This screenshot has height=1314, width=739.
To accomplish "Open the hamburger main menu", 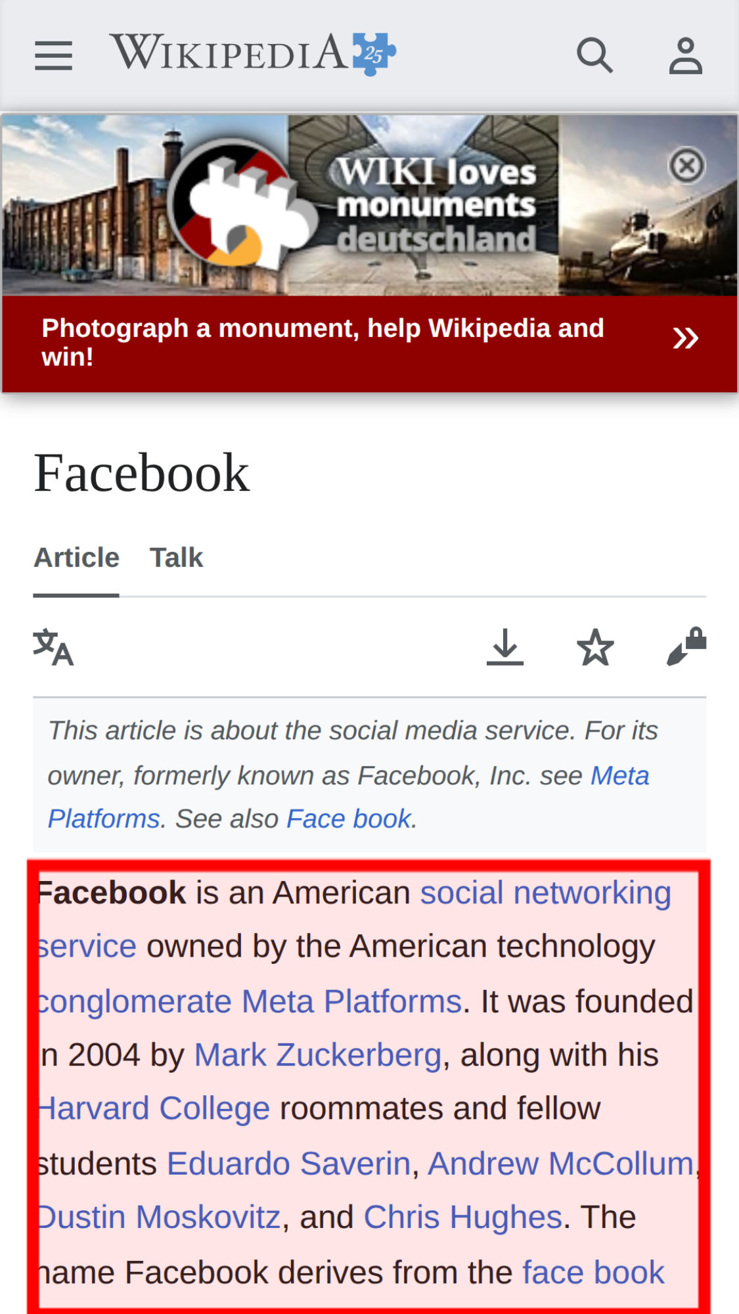I will pos(53,55).
